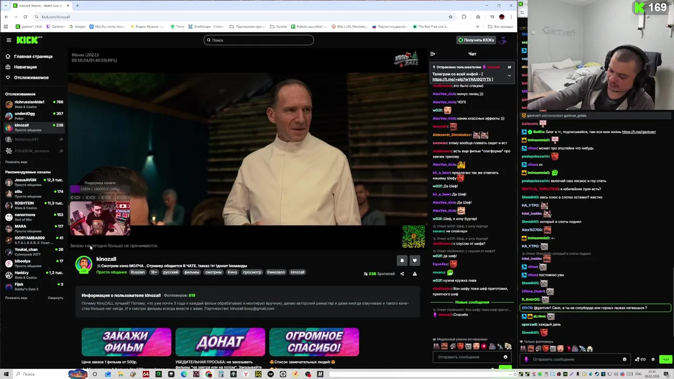Open POKEROK_streams channel in sidebar
Screen dimensions: 674x379
tap(34, 151)
